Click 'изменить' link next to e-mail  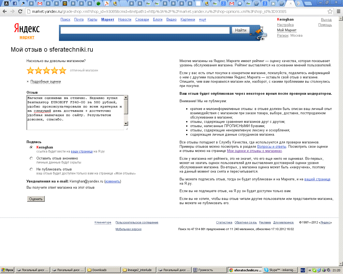pos(113,181)
